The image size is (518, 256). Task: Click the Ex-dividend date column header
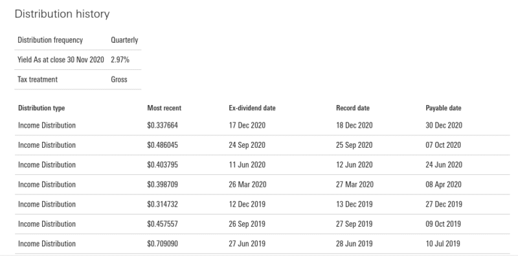point(252,108)
